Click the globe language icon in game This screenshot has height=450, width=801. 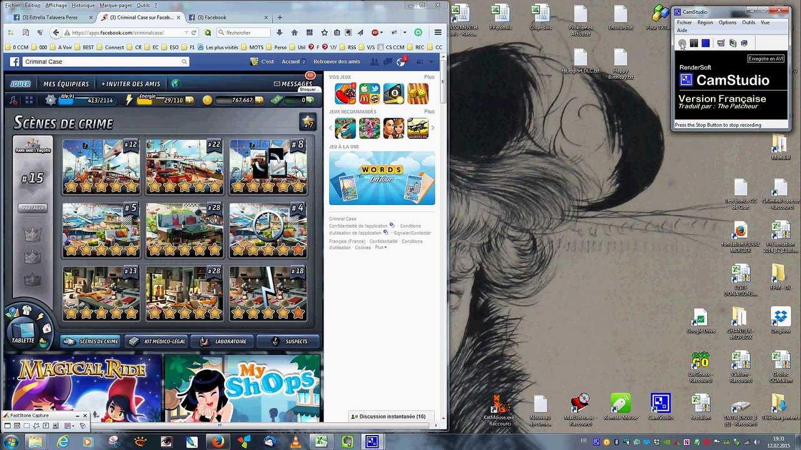pos(176,84)
